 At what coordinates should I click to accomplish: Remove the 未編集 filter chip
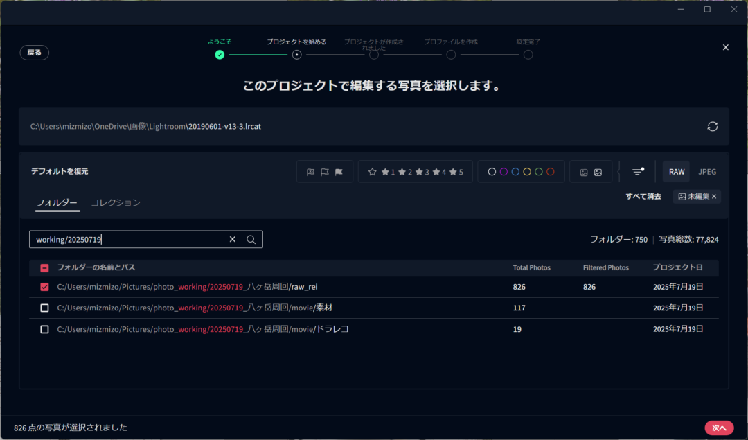click(x=714, y=197)
